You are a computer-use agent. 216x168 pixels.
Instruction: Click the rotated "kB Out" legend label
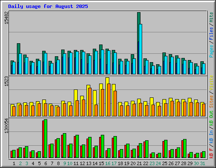[211, 118]
